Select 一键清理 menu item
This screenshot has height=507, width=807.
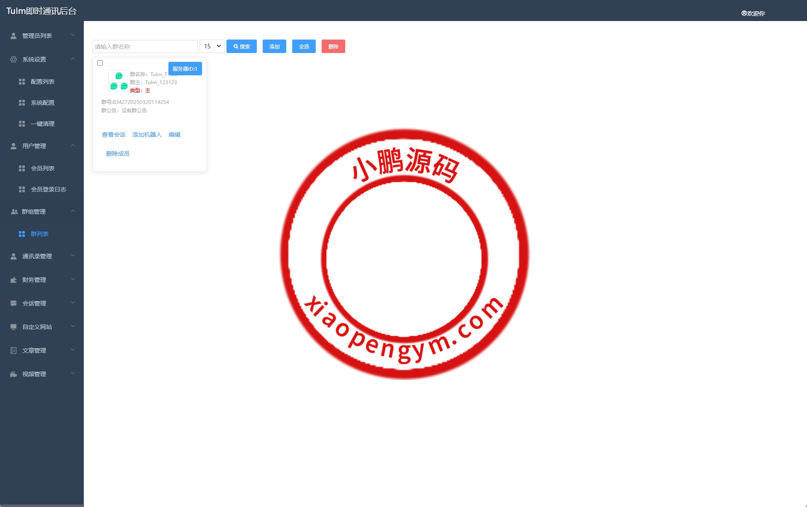click(x=43, y=124)
